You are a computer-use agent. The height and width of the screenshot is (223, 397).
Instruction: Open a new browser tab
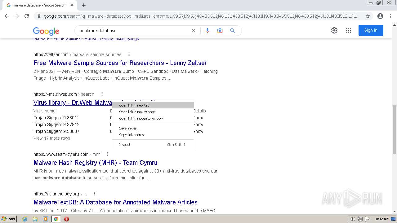tap(84, 5)
